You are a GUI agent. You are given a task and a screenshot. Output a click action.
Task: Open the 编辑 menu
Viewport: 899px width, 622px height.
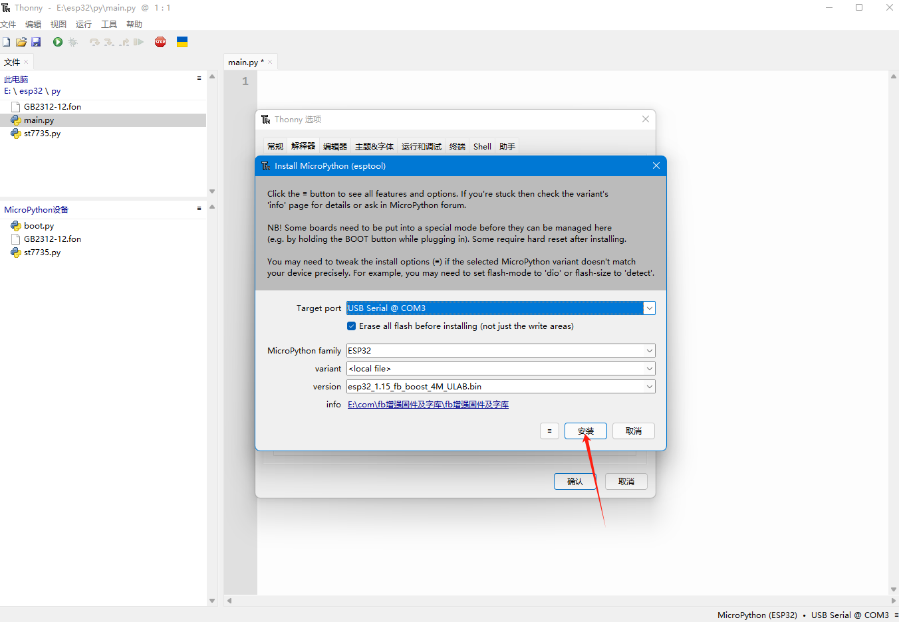[33, 25]
